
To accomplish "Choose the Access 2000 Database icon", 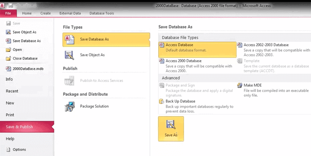I will tap(162, 61).
